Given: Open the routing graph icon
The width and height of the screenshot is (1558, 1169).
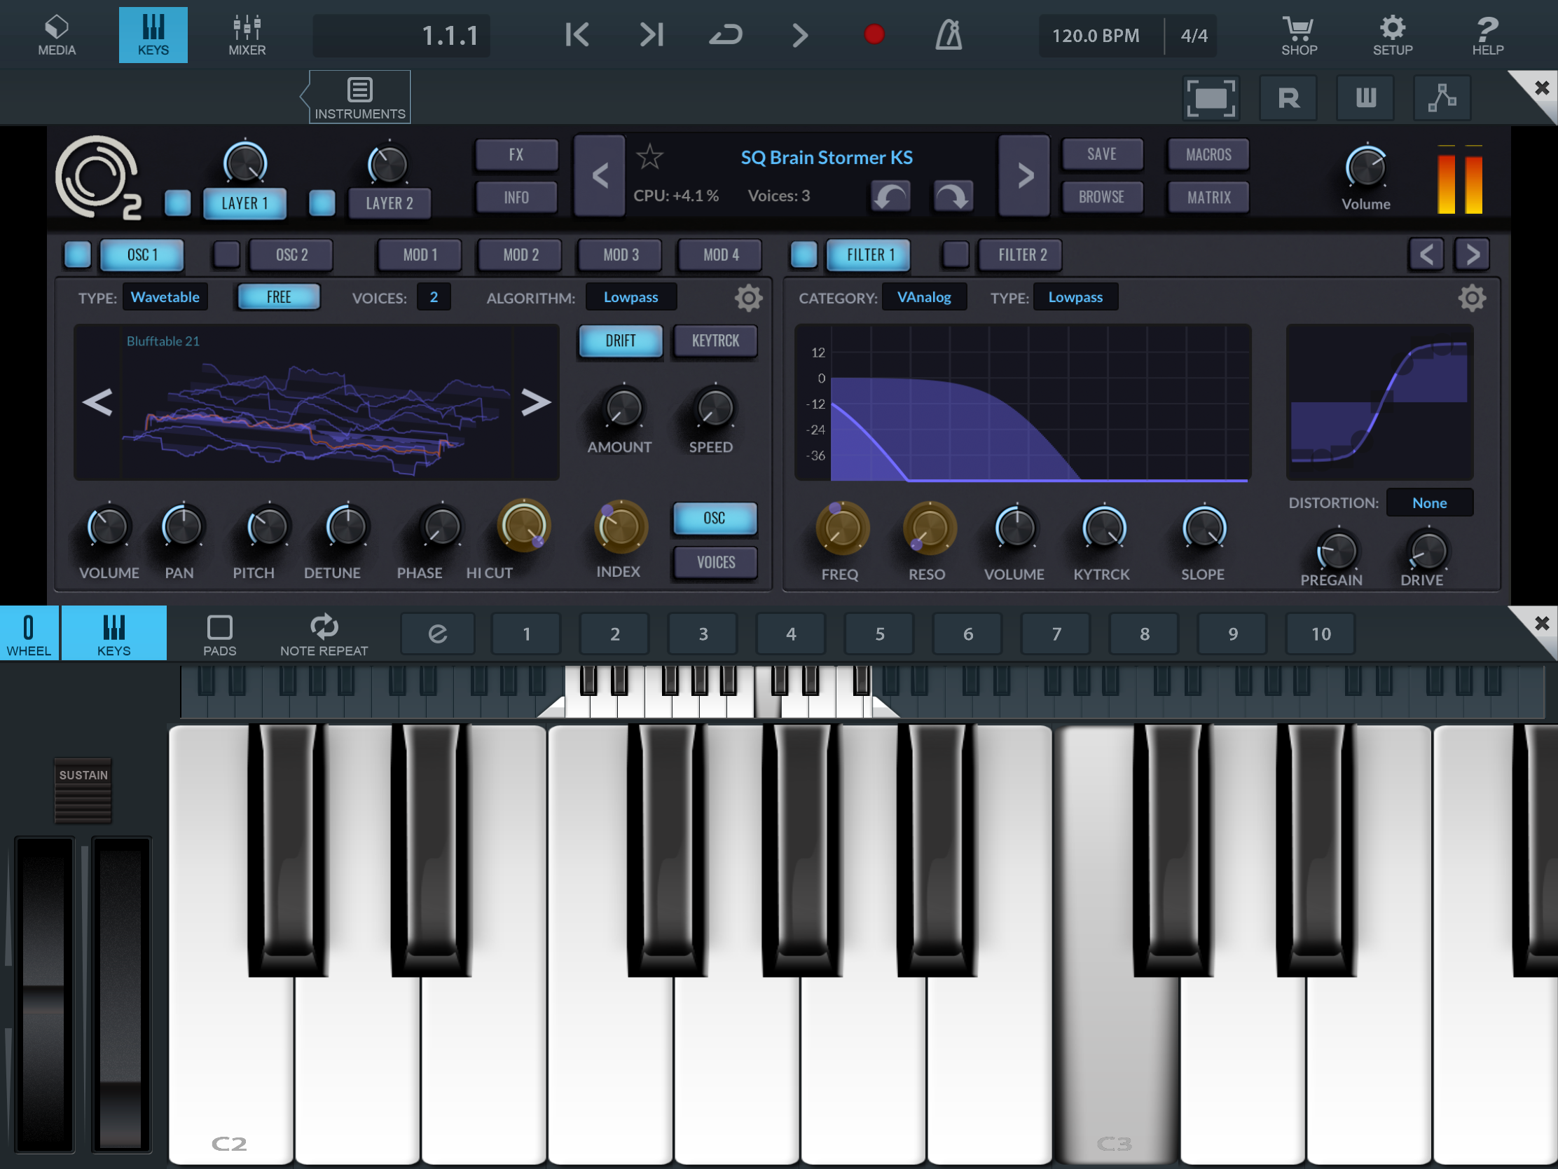Looking at the screenshot, I should tap(1442, 97).
